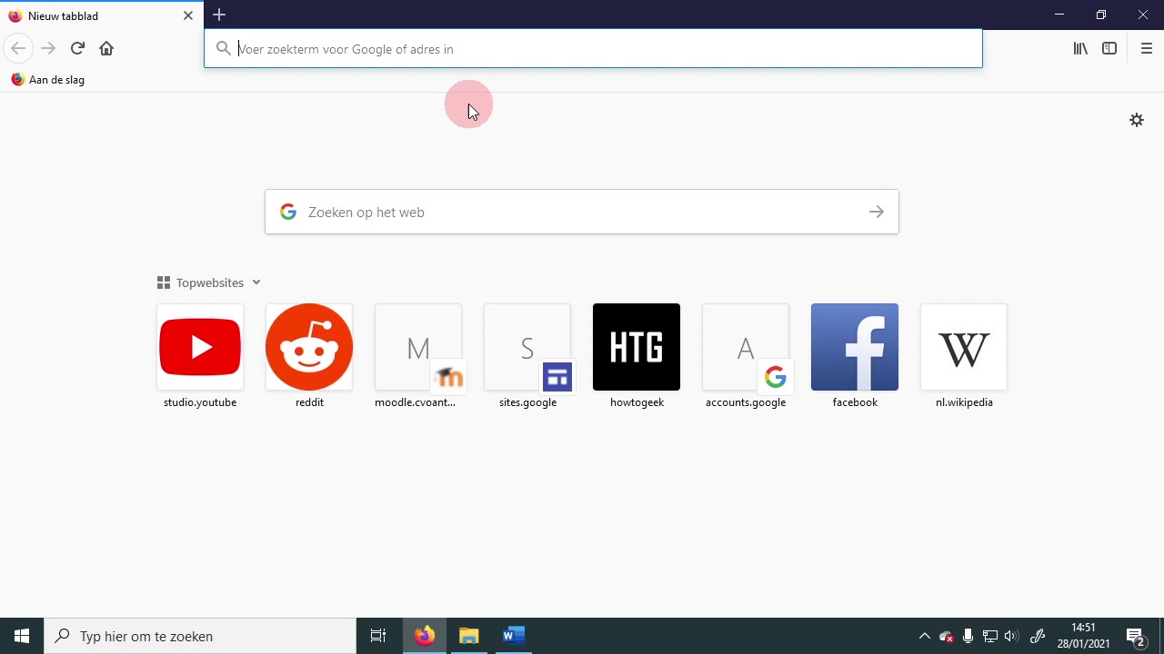Reload the current page

(77, 48)
